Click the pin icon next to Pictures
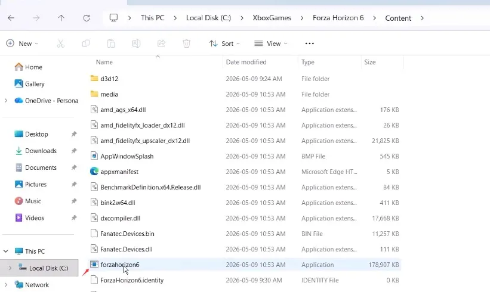The width and height of the screenshot is (490, 292). click(74, 184)
